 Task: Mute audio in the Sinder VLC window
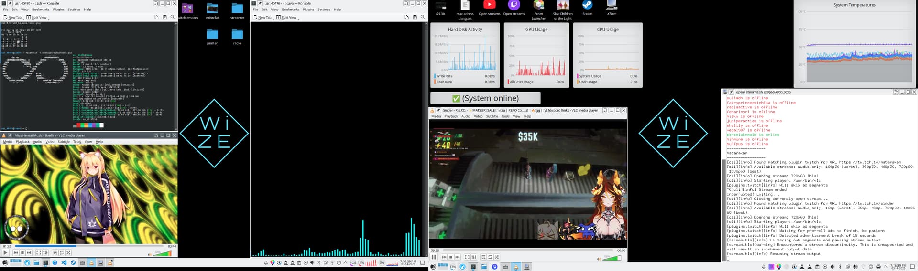click(x=599, y=259)
